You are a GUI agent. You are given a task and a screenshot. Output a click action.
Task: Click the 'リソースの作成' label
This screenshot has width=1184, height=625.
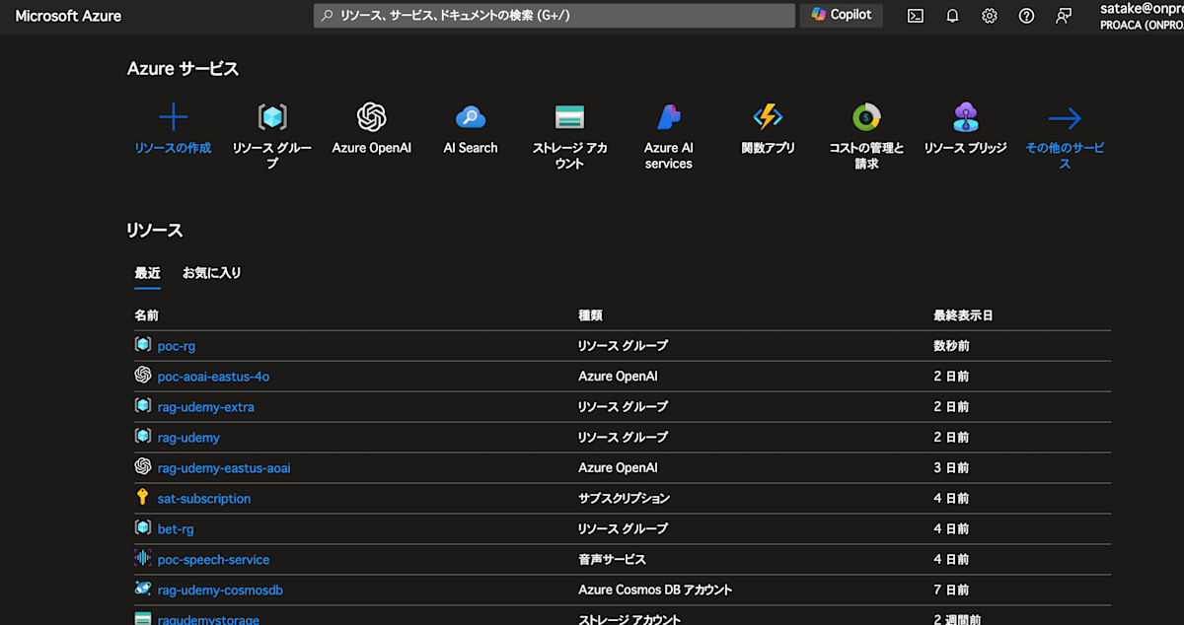coord(173,148)
